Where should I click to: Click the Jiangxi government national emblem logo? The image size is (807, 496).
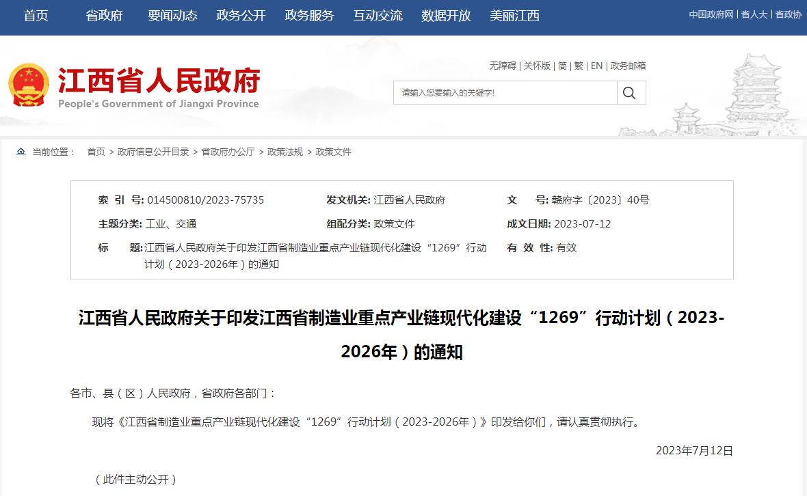coord(29,86)
